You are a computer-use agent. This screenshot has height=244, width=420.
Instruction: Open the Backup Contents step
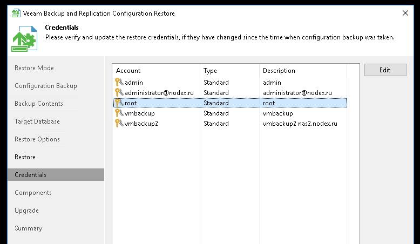coord(39,104)
